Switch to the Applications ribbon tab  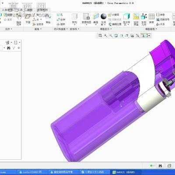(x=42, y=10)
